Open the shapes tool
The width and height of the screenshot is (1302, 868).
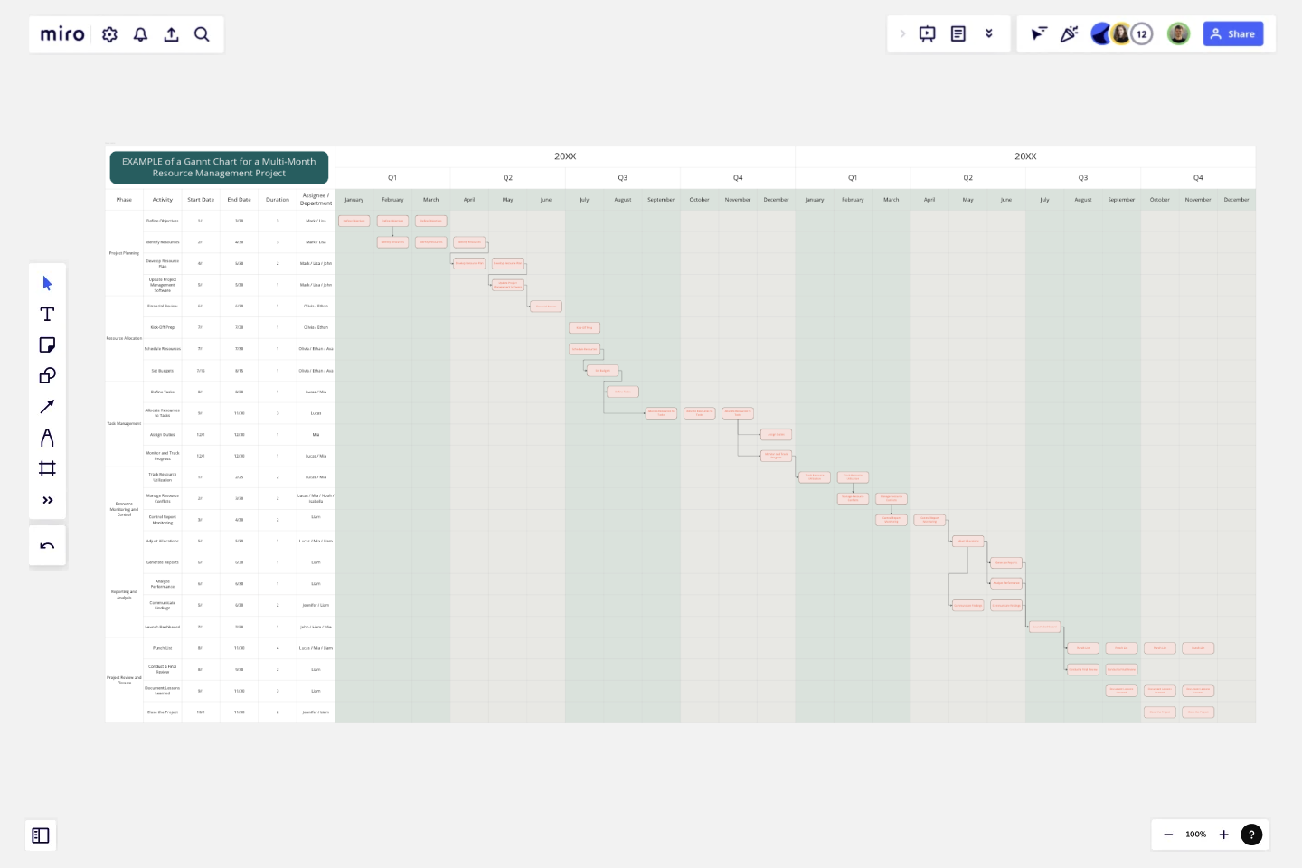coord(47,375)
